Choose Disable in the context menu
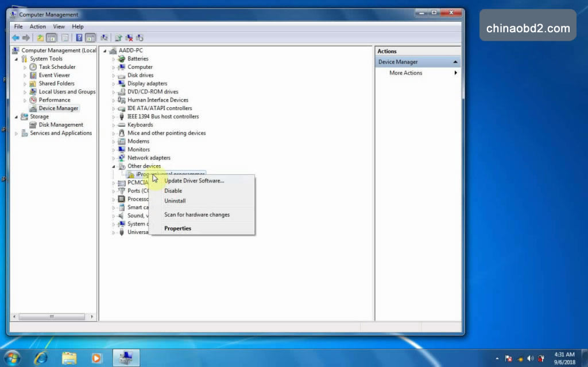This screenshot has width=588, height=367. (173, 190)
